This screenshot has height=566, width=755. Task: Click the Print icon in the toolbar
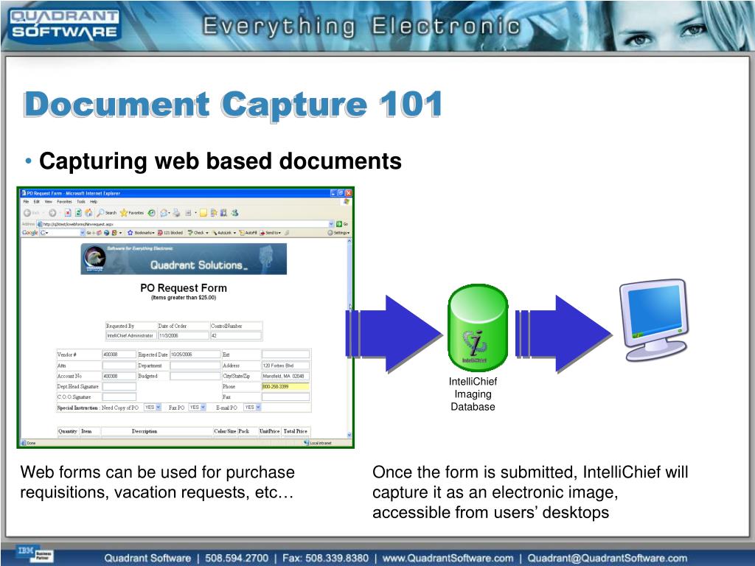177,213
